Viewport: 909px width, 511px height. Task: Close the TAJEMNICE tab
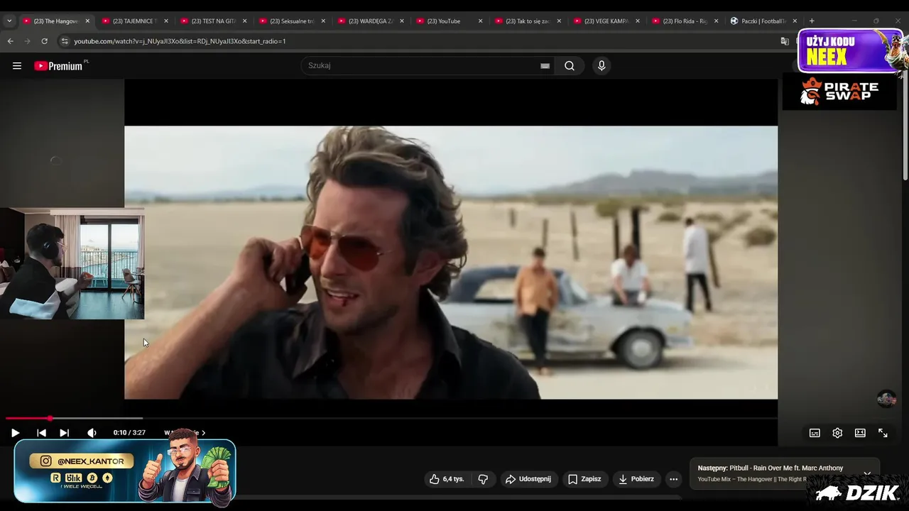166,21
